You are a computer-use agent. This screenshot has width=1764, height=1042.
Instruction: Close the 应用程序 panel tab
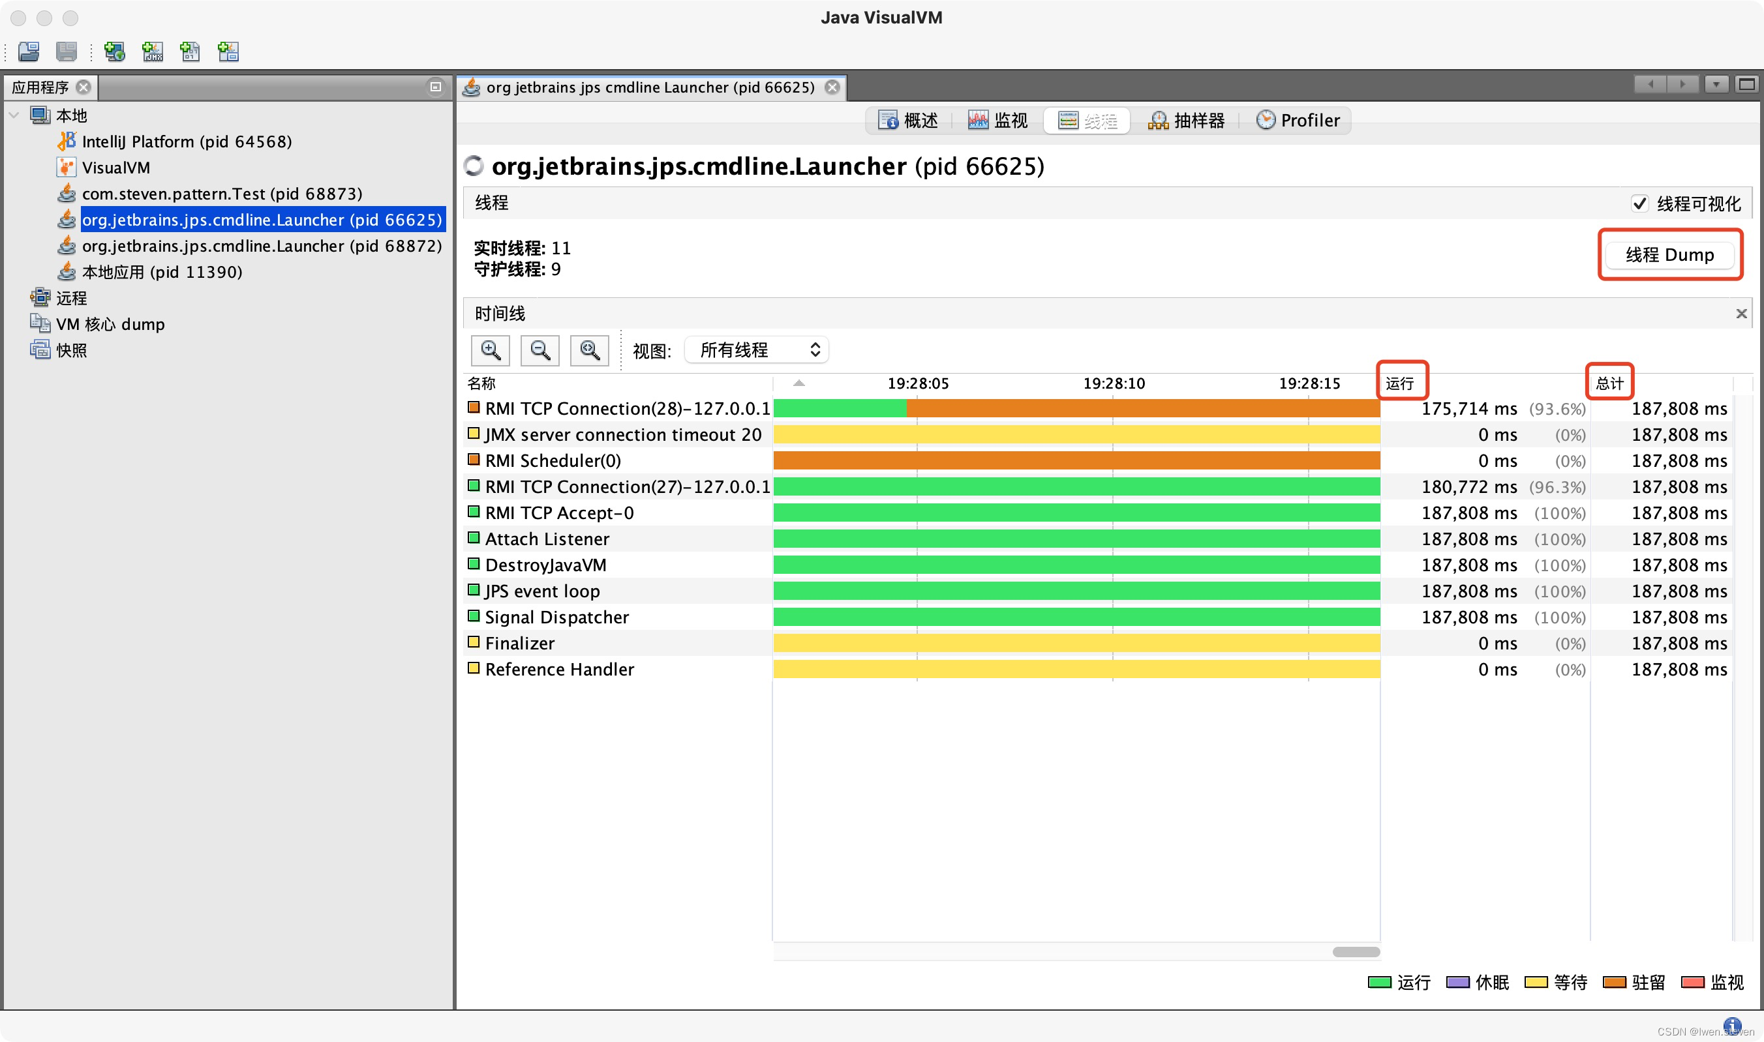(84, 87)
